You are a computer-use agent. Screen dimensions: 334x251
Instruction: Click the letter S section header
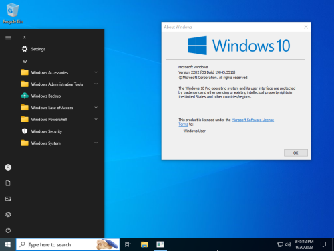tap(25, 37)
